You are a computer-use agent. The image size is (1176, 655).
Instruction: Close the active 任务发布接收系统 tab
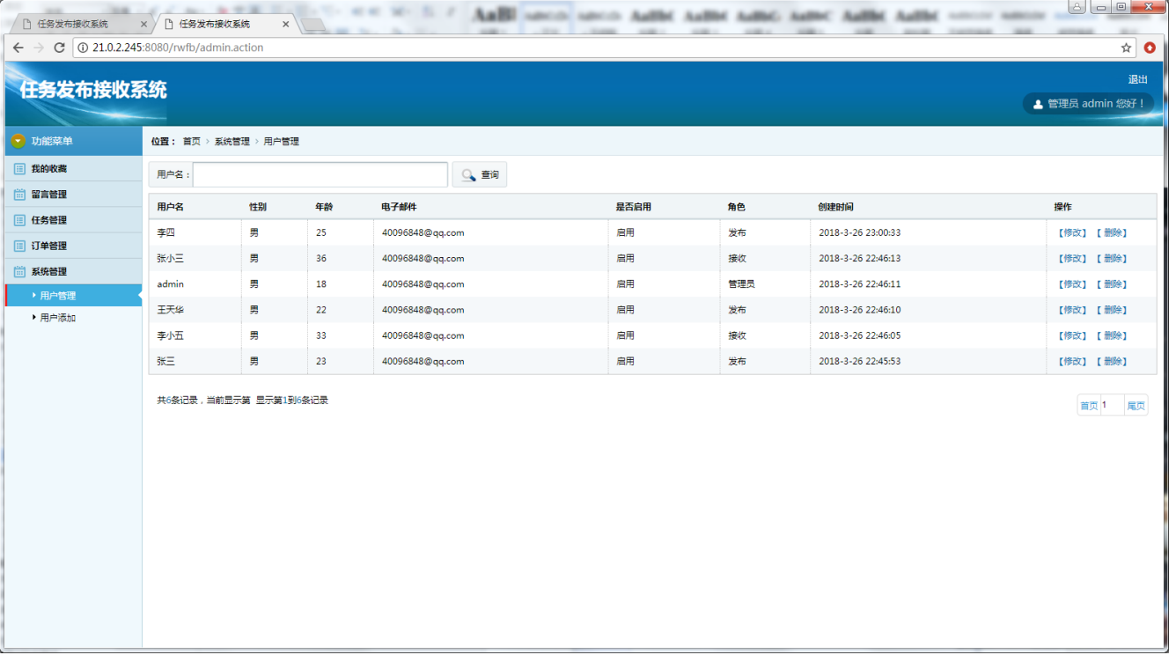point(286,24)
